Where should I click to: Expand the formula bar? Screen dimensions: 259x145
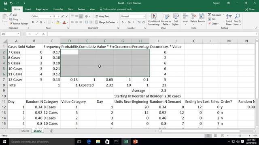click(x=256, y=34)
